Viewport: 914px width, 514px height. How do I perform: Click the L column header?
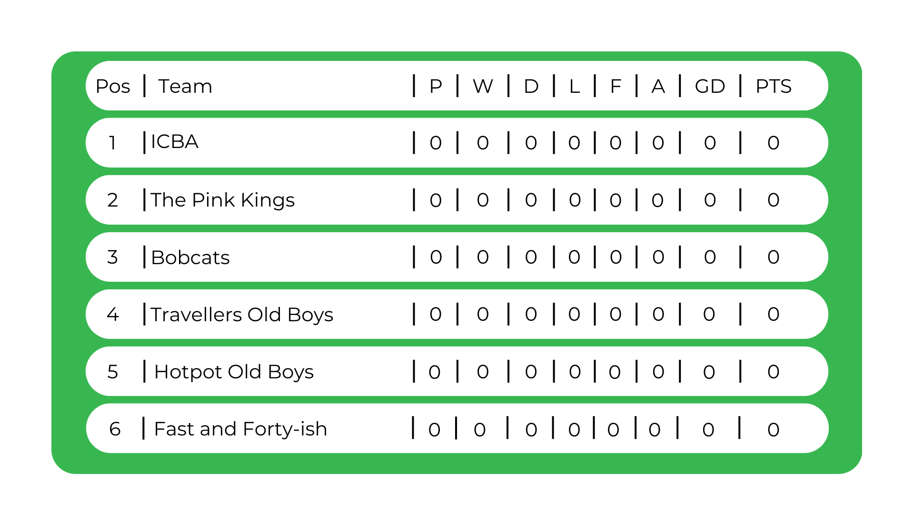[574, 86]
